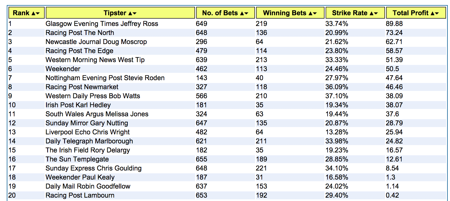Image resolution: width=450 pixels, height=201 pixels.
Task: Sort Strike Rate ascending with up arrow
Action: (x=372, y=13)
